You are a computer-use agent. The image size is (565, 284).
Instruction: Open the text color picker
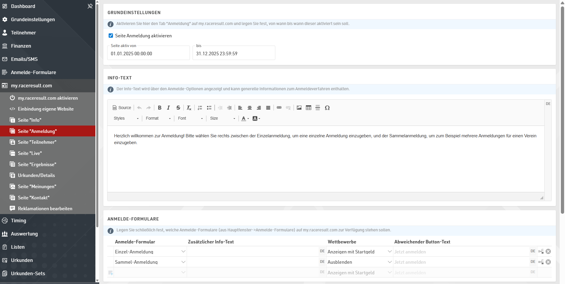point(245,118)
